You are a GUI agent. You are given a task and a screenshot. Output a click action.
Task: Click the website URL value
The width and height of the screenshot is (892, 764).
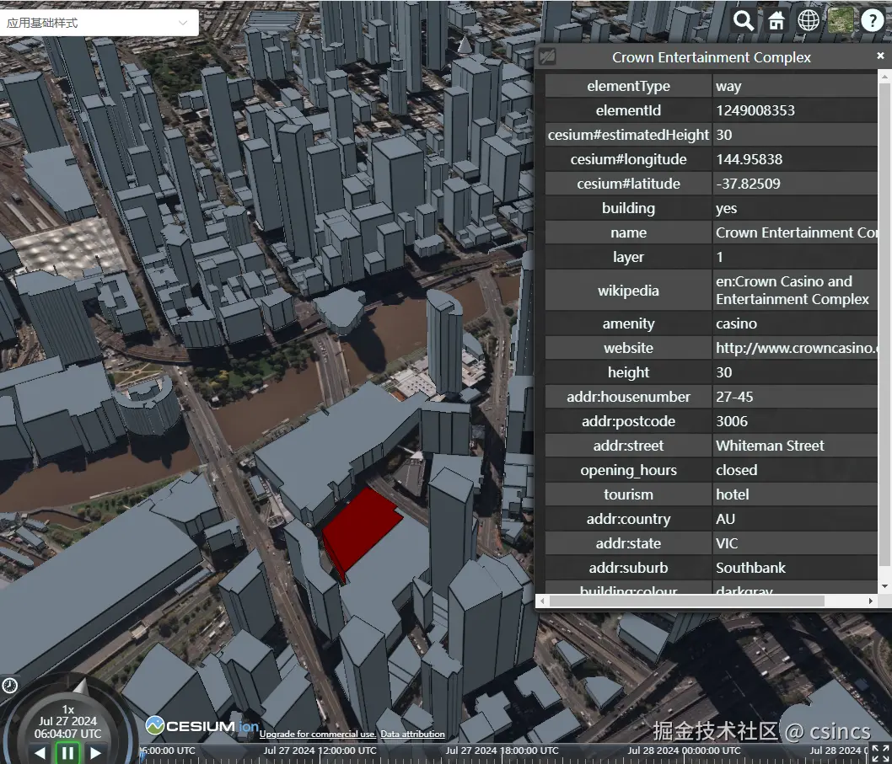795,348
